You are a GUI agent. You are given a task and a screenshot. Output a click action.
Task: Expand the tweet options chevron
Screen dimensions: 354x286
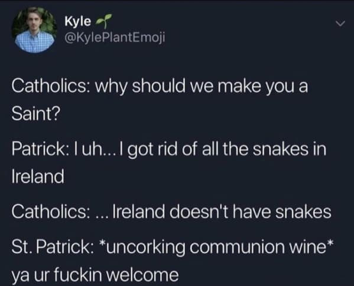click(340, 23)
